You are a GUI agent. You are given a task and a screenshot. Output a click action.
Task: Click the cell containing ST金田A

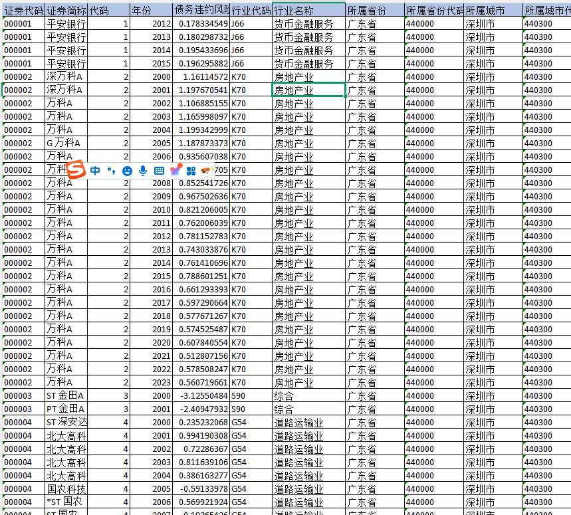(x=66, y=396)
